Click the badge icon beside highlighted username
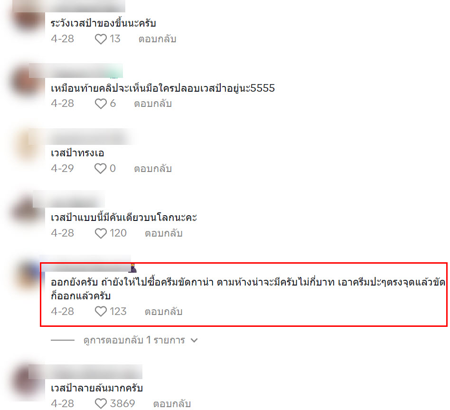Screen dimensions: 450x410 point(133,268)
